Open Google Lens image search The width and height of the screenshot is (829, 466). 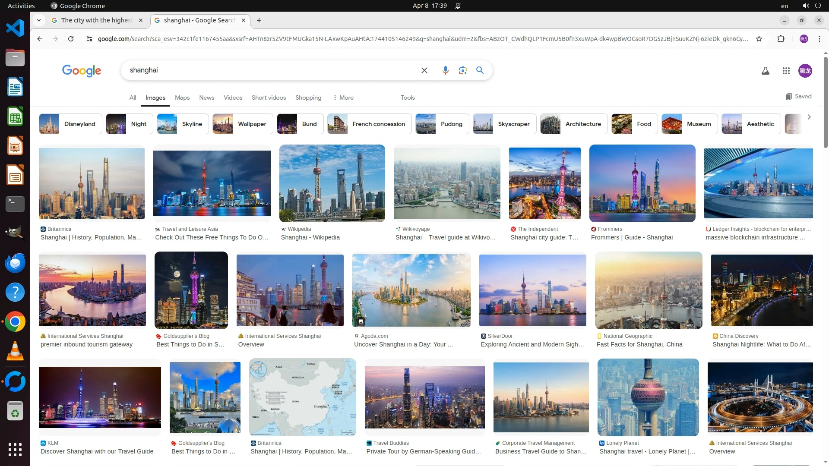click(462, 70)
